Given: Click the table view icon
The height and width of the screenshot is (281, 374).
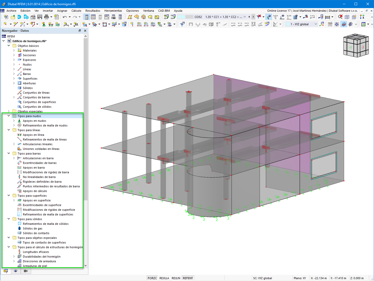Looking at the screenshot, I should click(93, 17).
